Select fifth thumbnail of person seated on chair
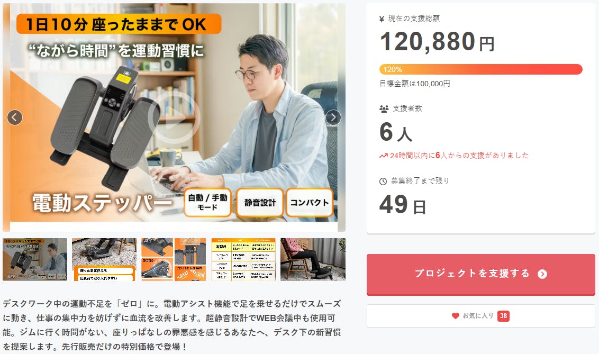 point(313,260)
